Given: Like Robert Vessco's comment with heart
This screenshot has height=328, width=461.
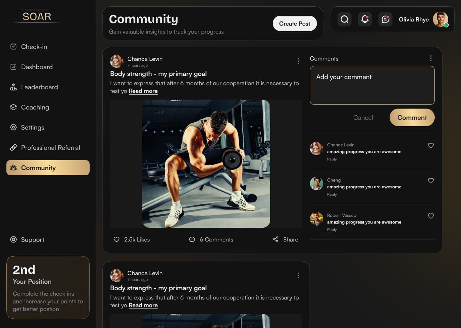Looking at the screenshot, I should (431, 216).
